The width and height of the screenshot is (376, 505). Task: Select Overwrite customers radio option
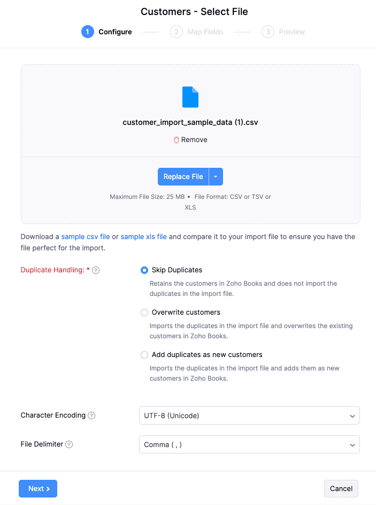[144, 313]
